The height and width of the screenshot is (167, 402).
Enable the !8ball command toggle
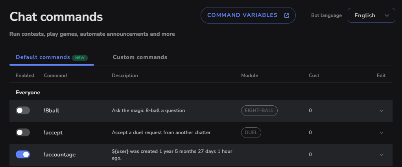[x=23, y=110]
